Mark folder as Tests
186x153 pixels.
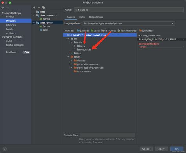[x=95, y=31]
